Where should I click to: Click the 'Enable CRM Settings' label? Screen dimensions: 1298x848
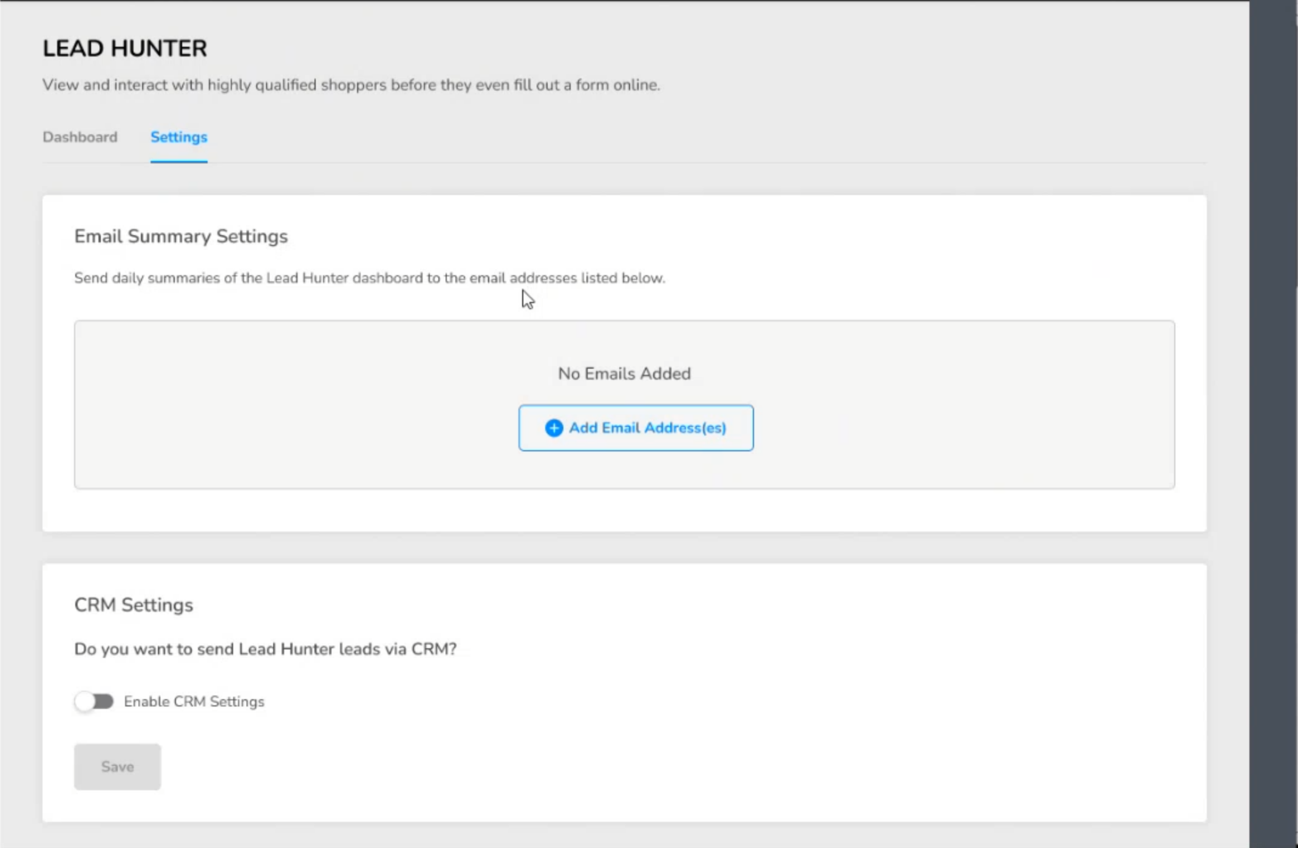click(x=194, y=702)
